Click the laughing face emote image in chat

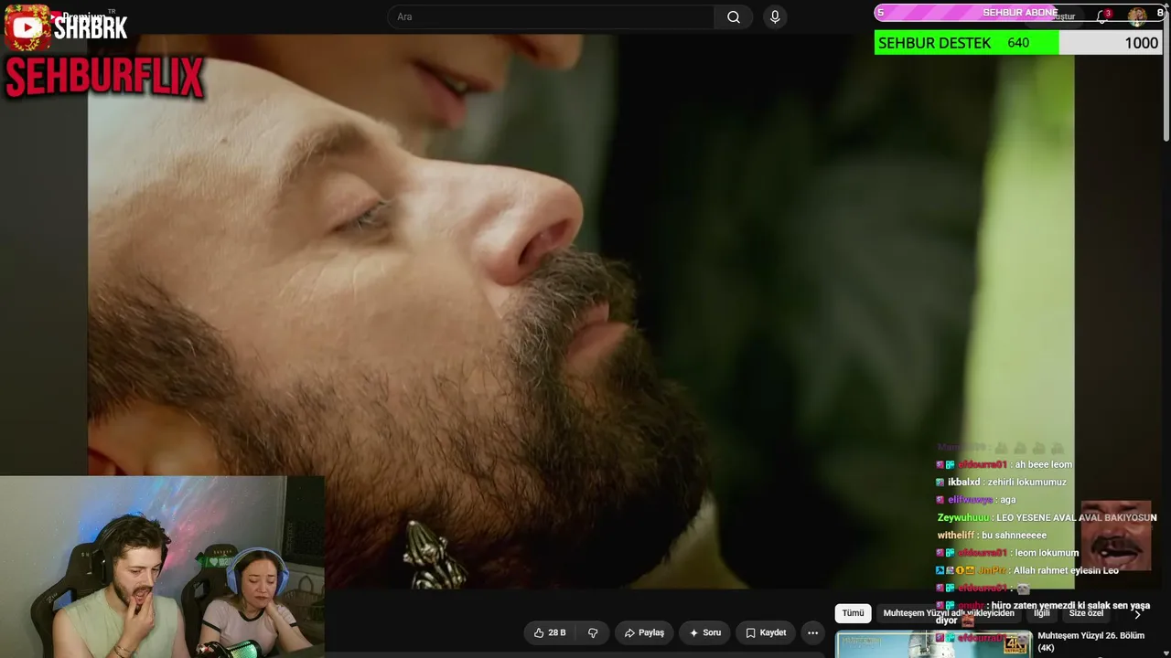click(1116, 536)
